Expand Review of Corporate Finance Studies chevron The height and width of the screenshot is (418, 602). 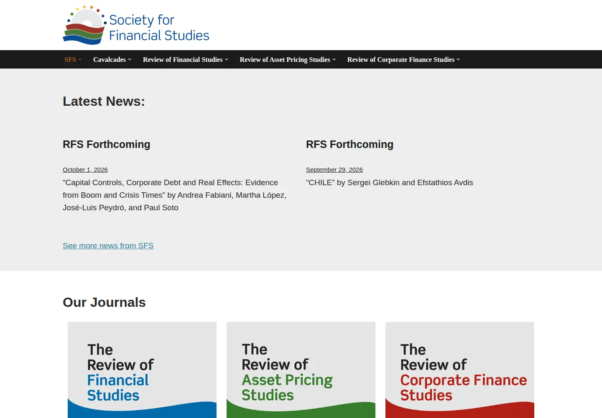[458, 59]
